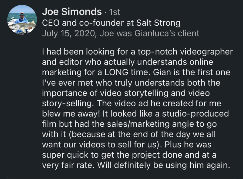Viewport: 243px width, 179px height.
Task: Click the word "story-selling"
Action: click(x=67, y=103)
